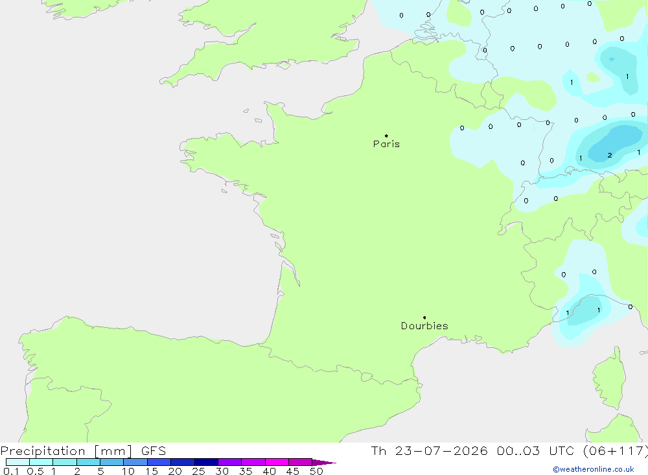Screen dimensions: 648x475
Task: Open the weatheronline.co.uk copyright link
Action: [x=594, y=469]
